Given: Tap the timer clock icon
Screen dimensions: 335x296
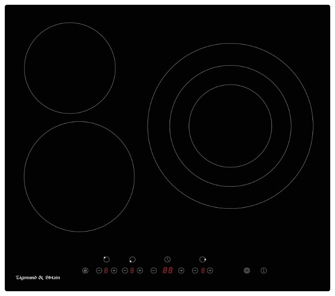Looking at the screenshot, I should click(x=167, y=259).
